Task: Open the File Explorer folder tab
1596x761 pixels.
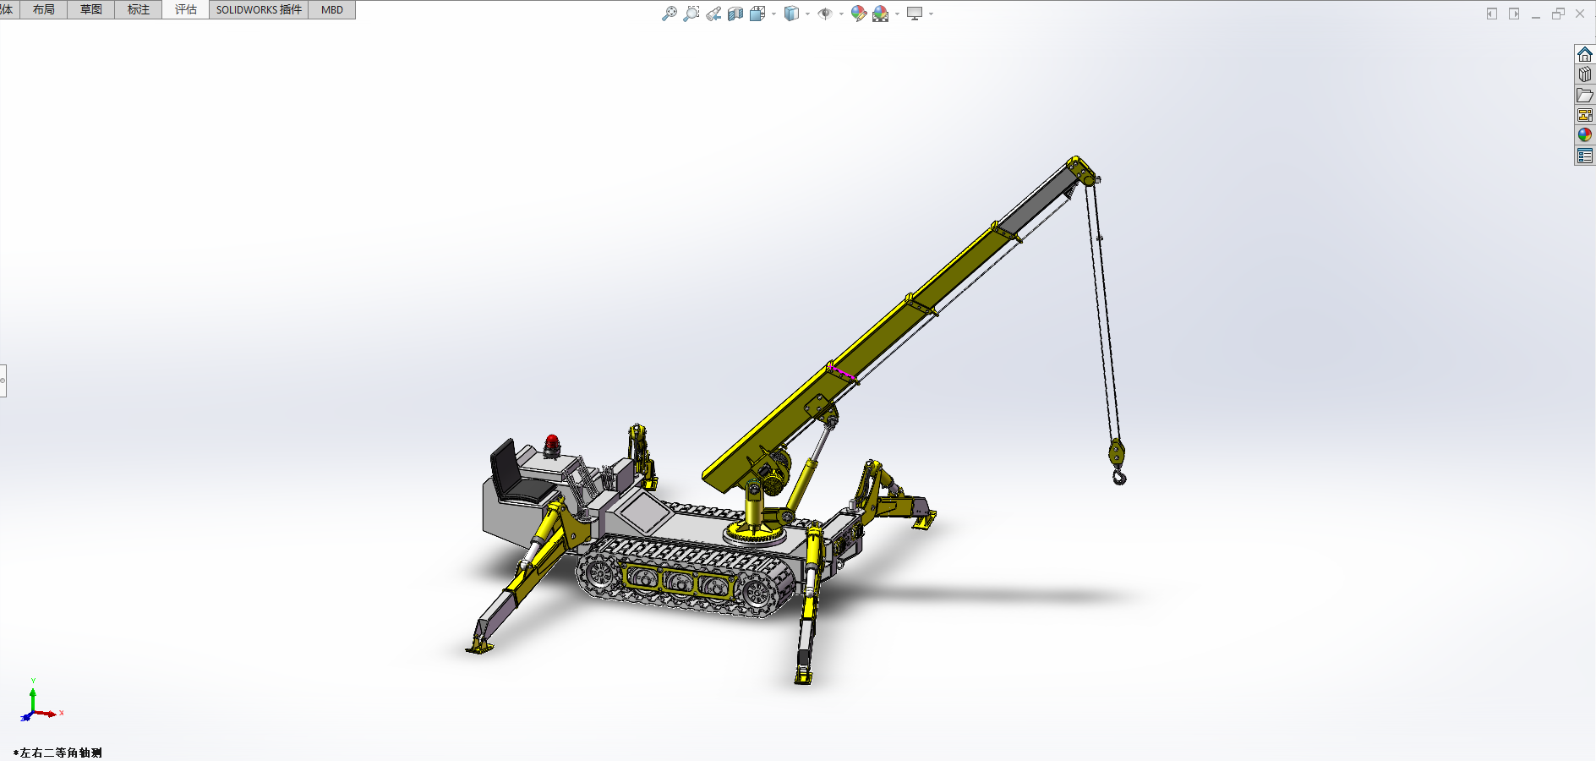Action: pyautogui.click(x=1585, y=95)
